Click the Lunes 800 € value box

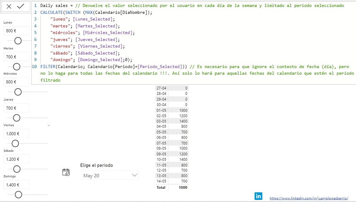tap(16, 31)
